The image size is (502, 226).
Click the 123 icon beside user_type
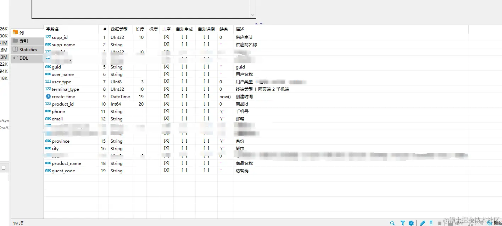coord(48,82)
